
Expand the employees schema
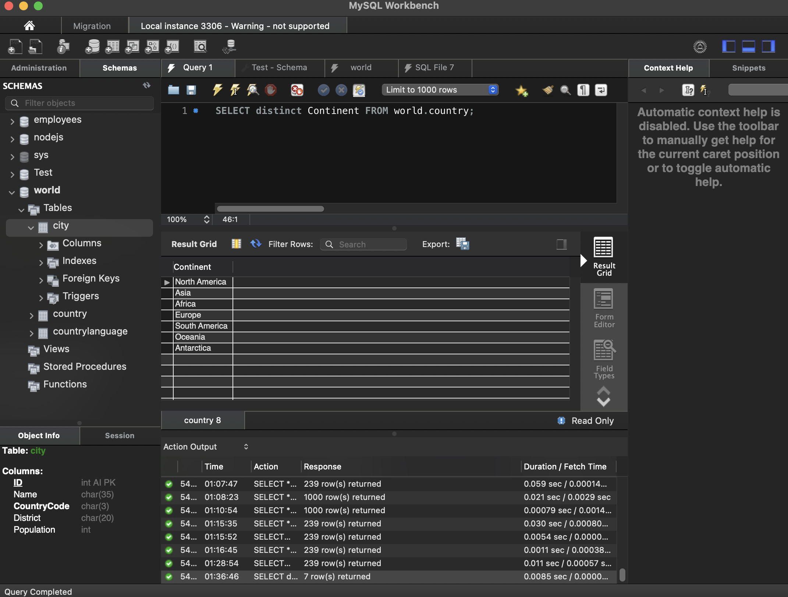pos(12,122)
